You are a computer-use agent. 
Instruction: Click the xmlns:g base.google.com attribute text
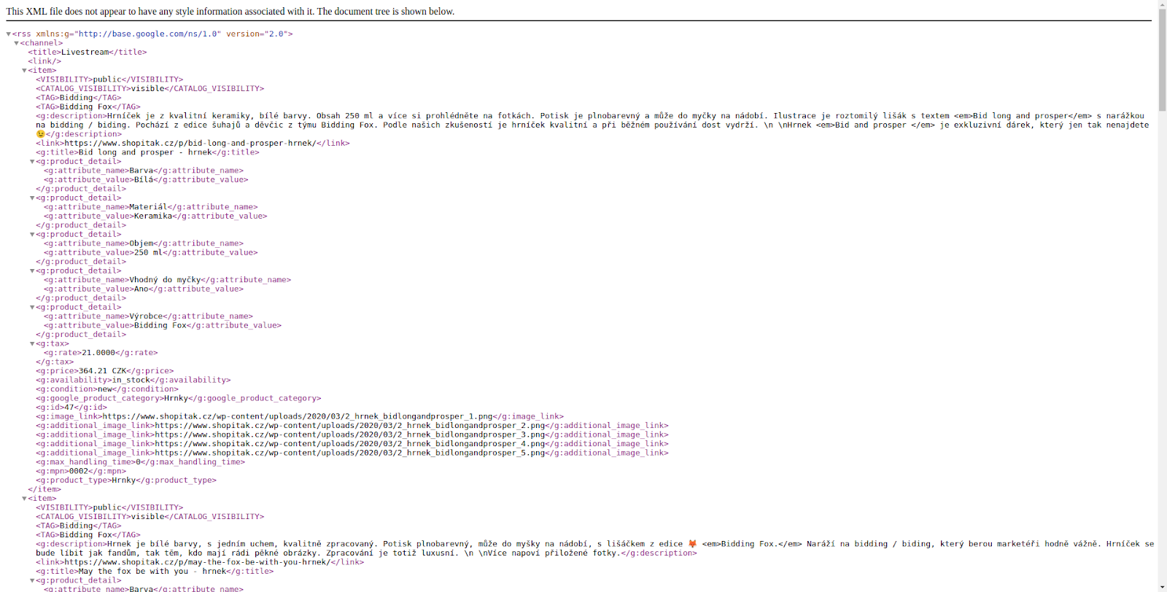click(x=128, y=34)
